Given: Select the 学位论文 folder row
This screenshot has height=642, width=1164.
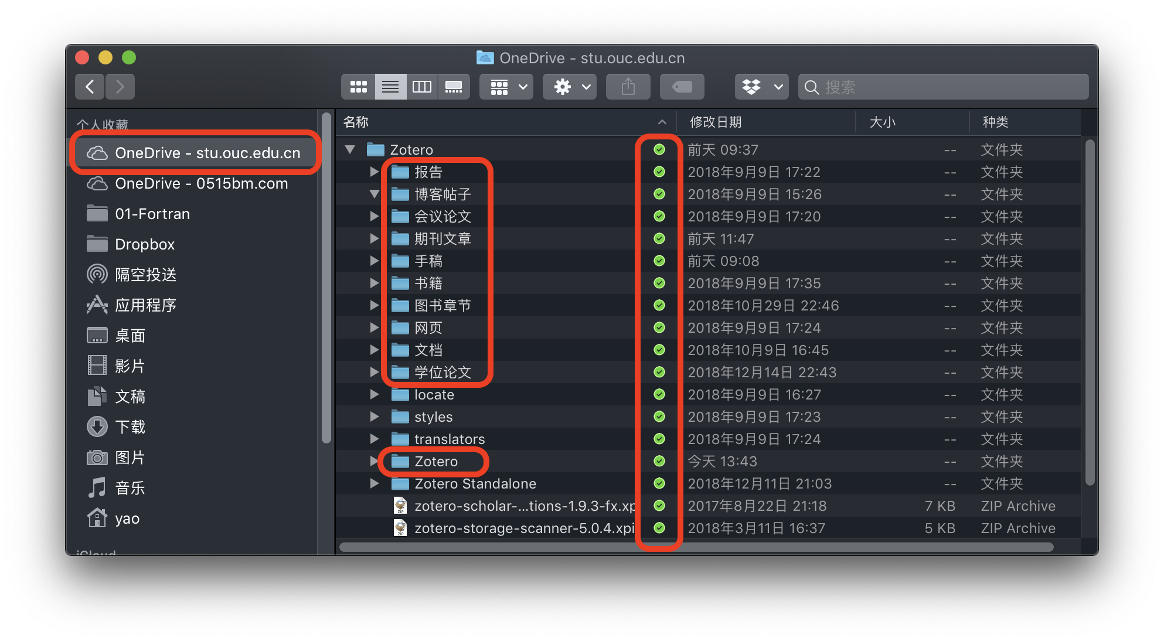Looking at the screenshot, I should pyautogui.click(x=708, y=372).
